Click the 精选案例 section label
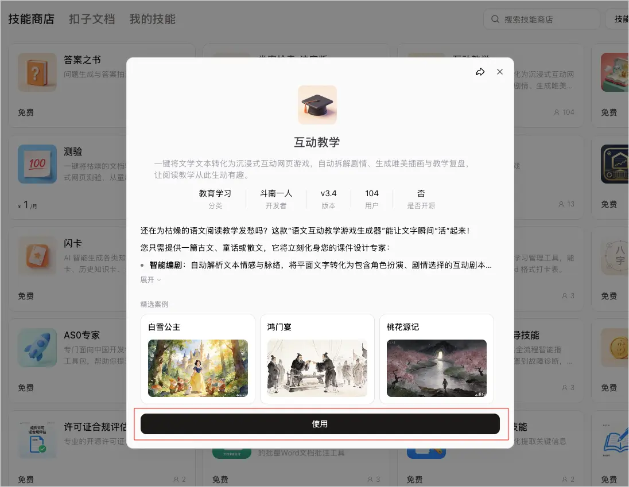 tap(154, 304)
